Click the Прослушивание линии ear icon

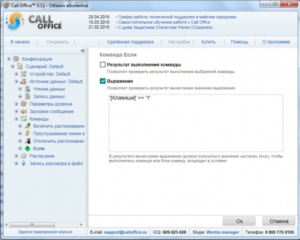point(27,133)
